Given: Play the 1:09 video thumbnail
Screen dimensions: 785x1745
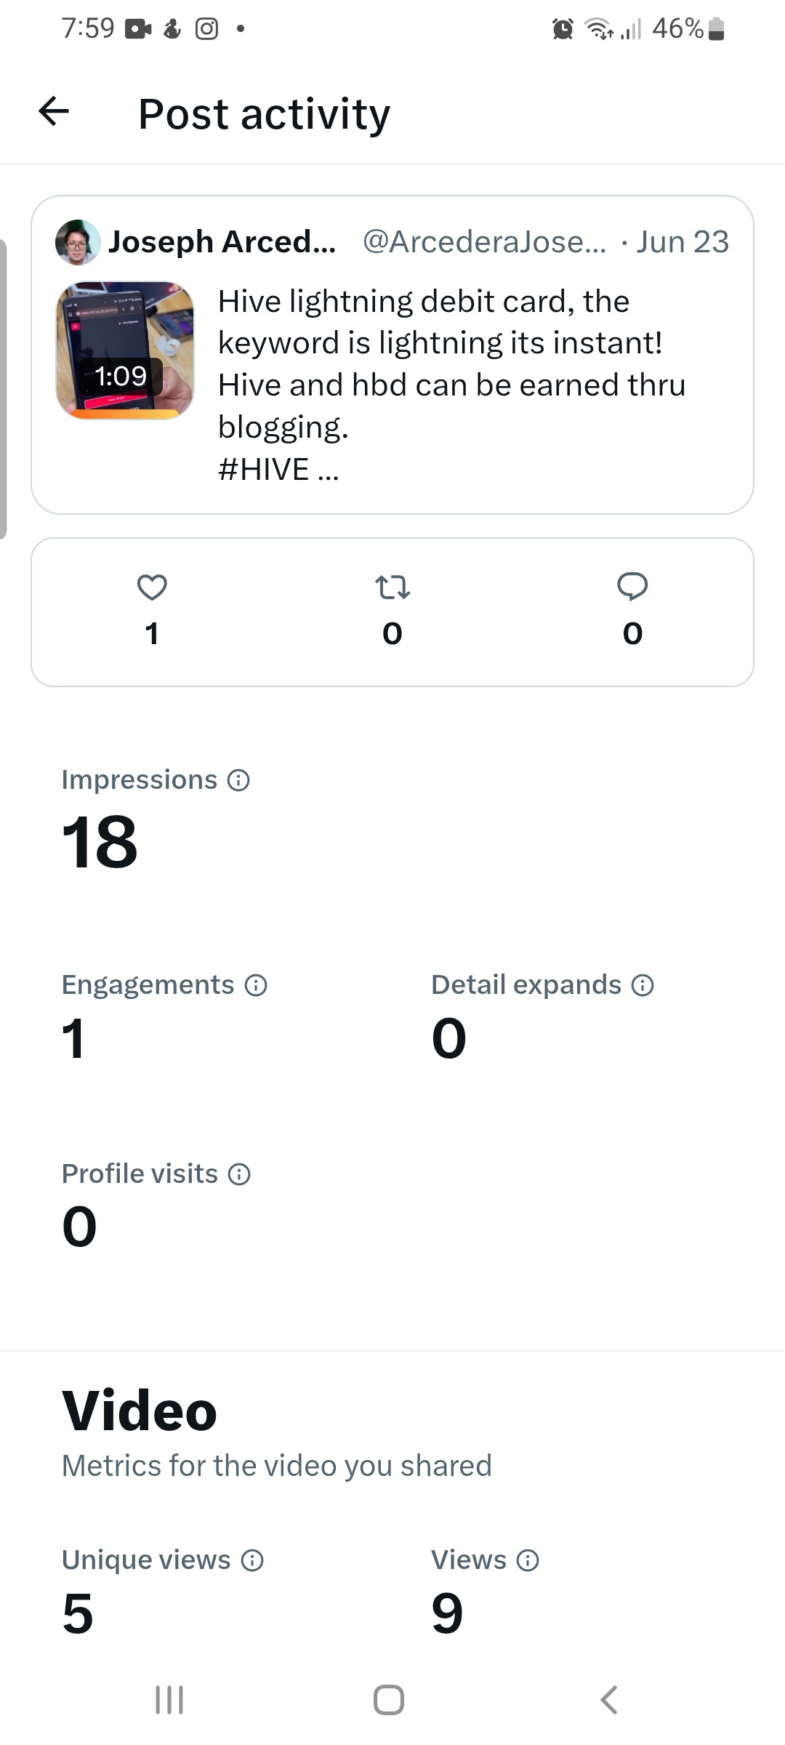Looking at the screenshot, I should click(x=125, y=350).
